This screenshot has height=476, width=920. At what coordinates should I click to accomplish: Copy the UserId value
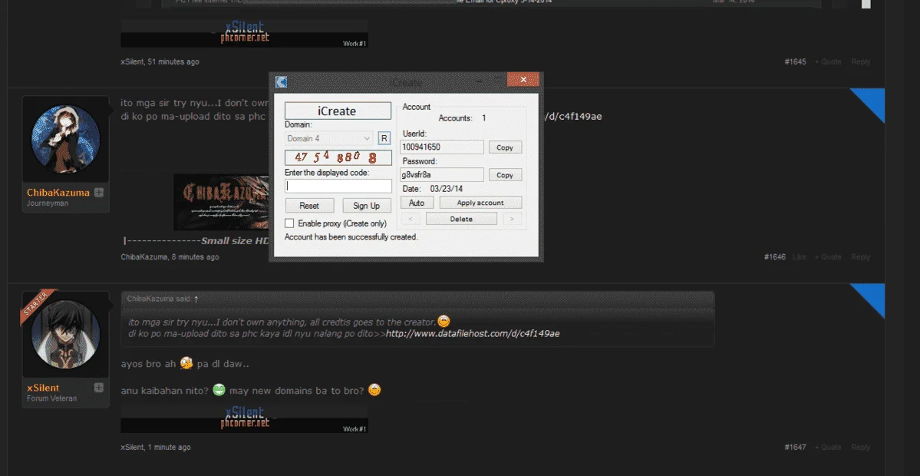tap(505, 147)
